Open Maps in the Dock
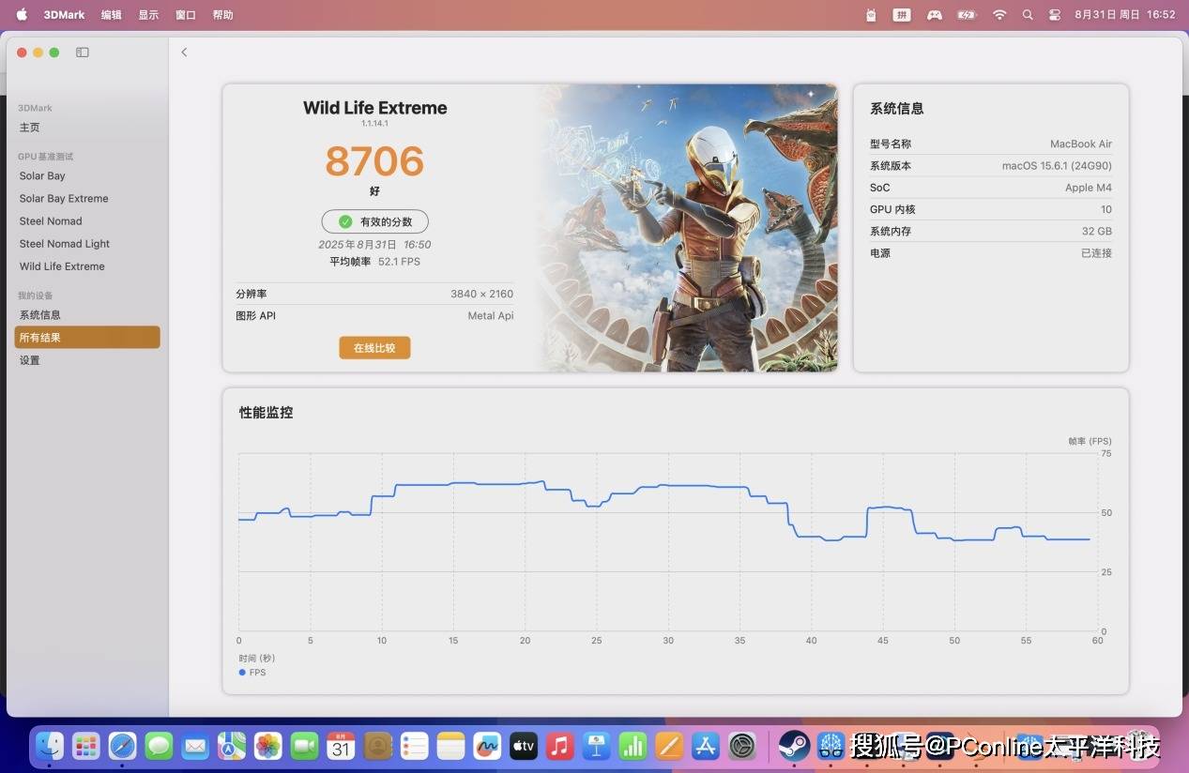 tap(232, 746)
